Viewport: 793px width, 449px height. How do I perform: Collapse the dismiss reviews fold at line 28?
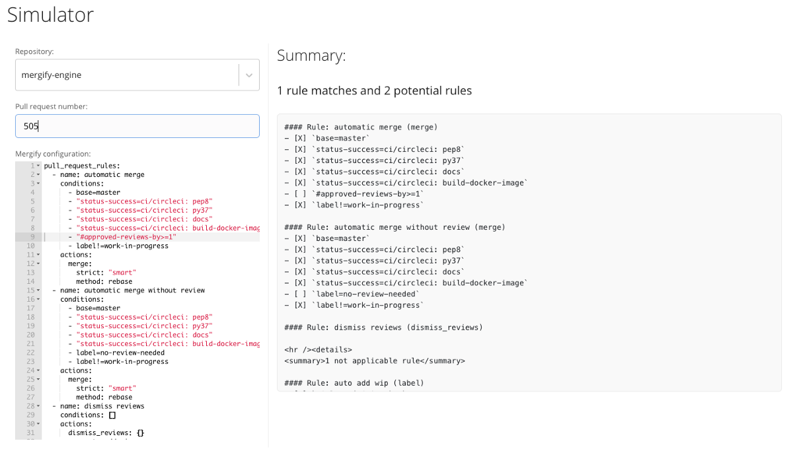pyautogui.click(x=38, y=407)
